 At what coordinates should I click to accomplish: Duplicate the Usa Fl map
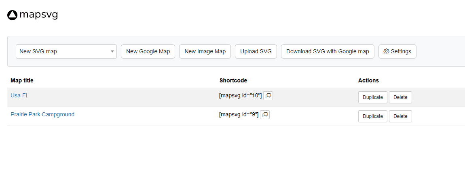pyautogui.click(x=372, y=97)
